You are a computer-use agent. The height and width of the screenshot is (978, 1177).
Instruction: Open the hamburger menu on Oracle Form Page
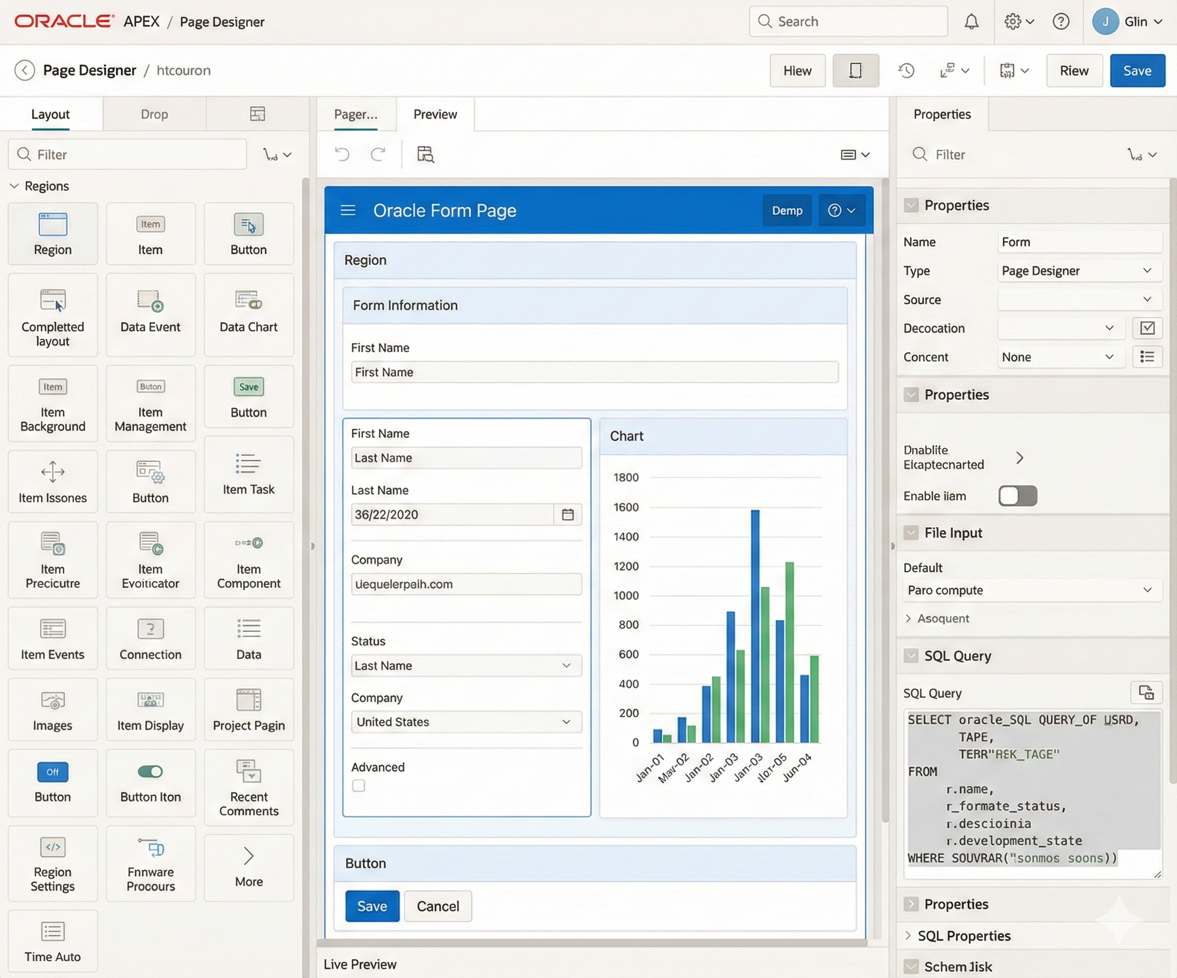coord(348,210)
